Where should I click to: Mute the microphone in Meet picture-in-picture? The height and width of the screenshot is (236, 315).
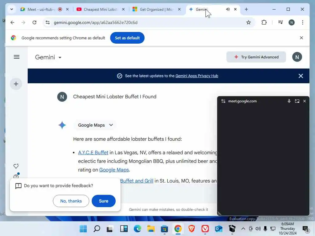(x=289, y=101)
